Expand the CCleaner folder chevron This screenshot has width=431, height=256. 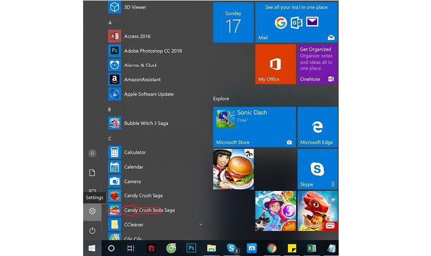[x=201, y=224]
